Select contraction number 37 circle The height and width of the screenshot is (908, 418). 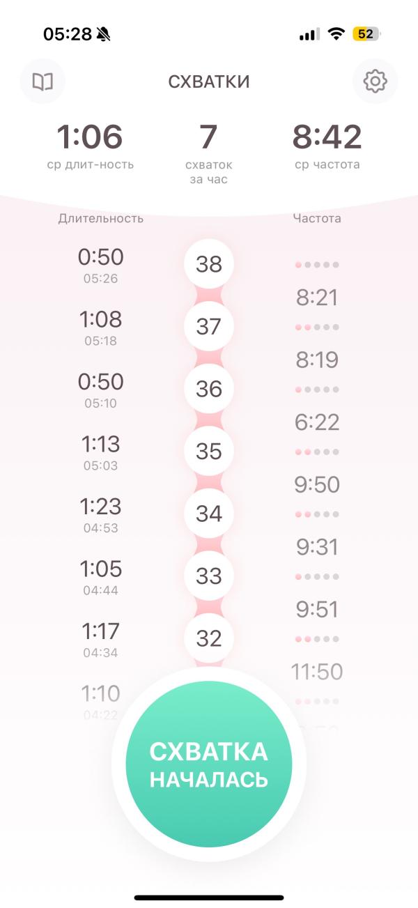pos(208,326)
